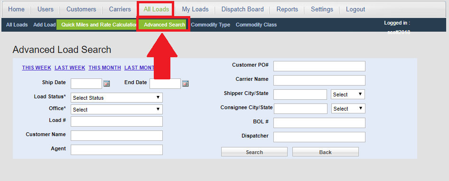
Task: Select Advanced Search in the submenu
Action: click(164, 25)
